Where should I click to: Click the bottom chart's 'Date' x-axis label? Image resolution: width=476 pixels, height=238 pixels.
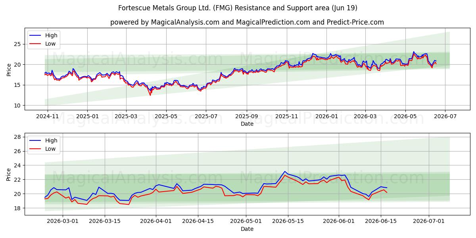(x=247, y=229)
